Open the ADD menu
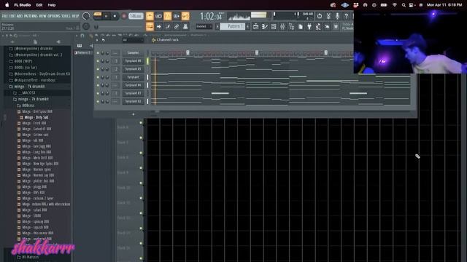 20,16
